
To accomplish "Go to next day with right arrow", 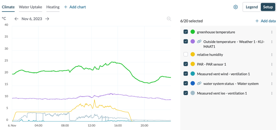I will (x=47, y=19).
